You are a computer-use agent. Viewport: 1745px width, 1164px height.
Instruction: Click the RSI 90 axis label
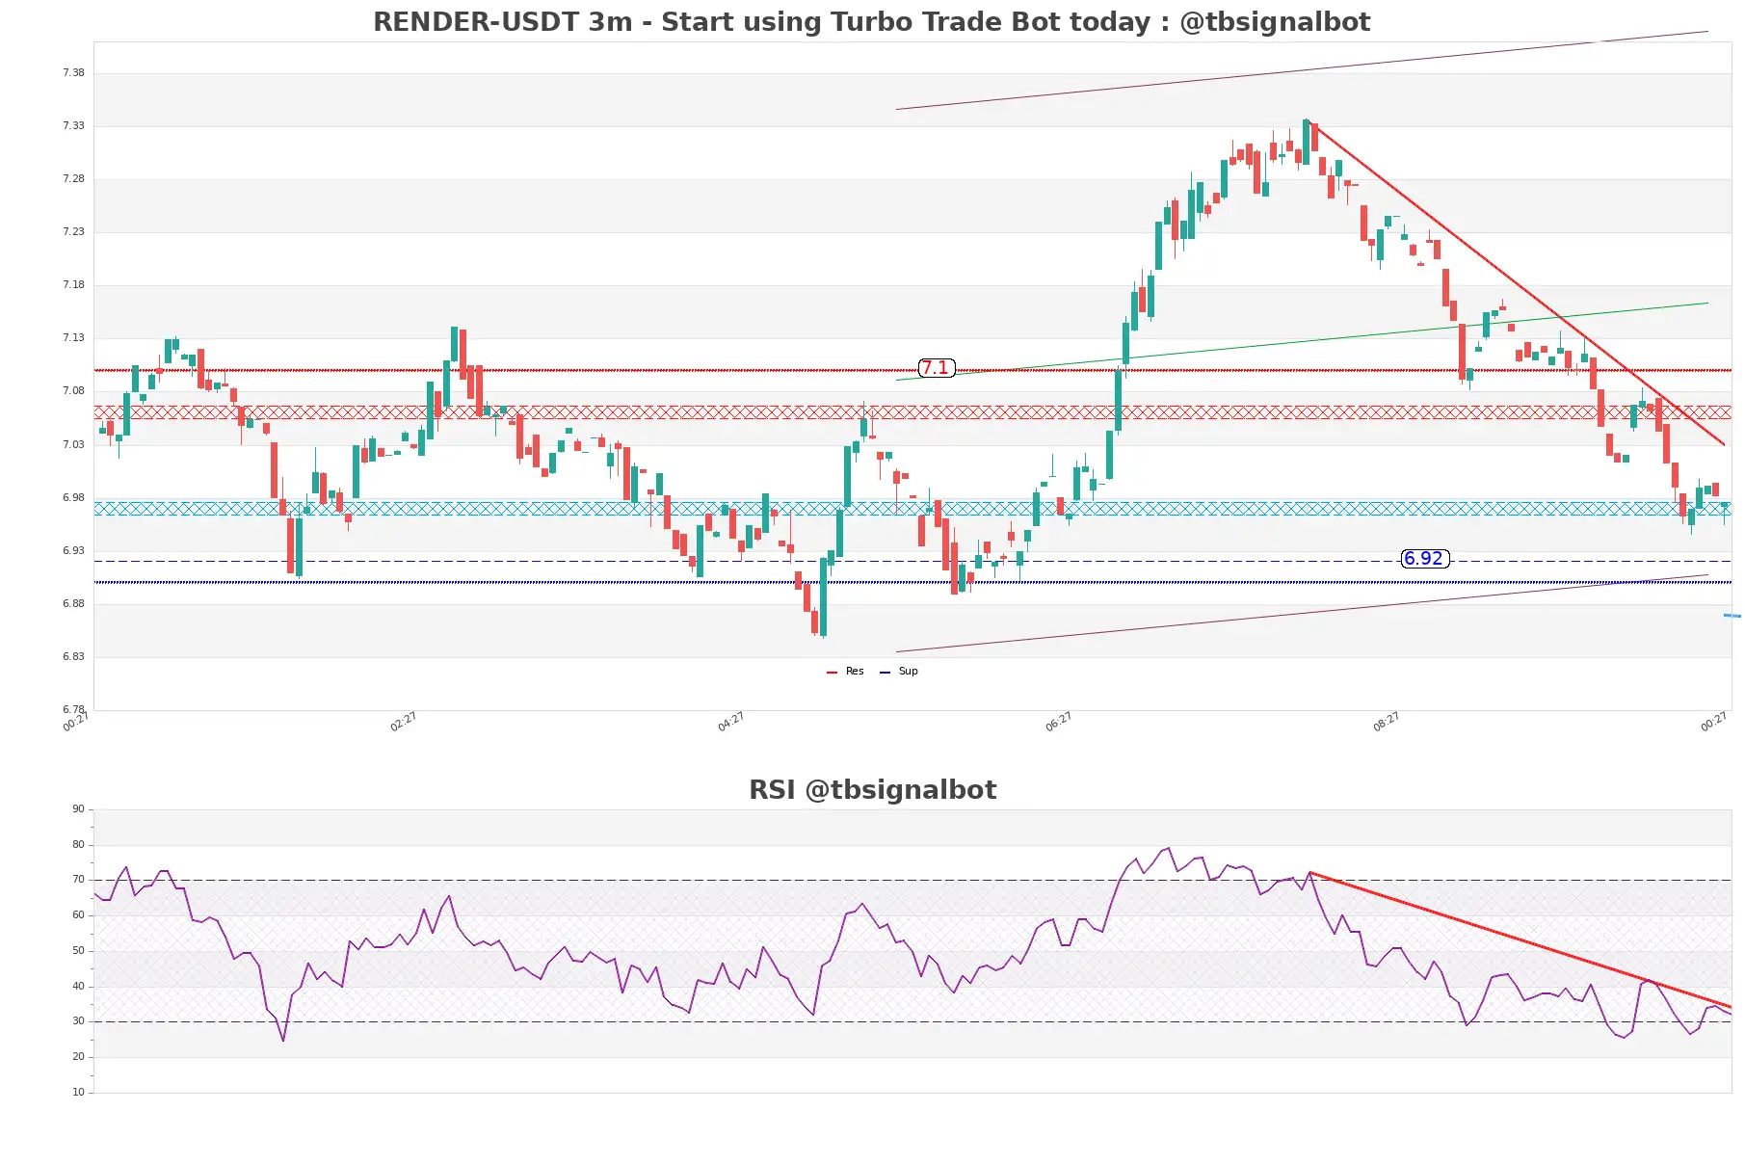point(78,809)
